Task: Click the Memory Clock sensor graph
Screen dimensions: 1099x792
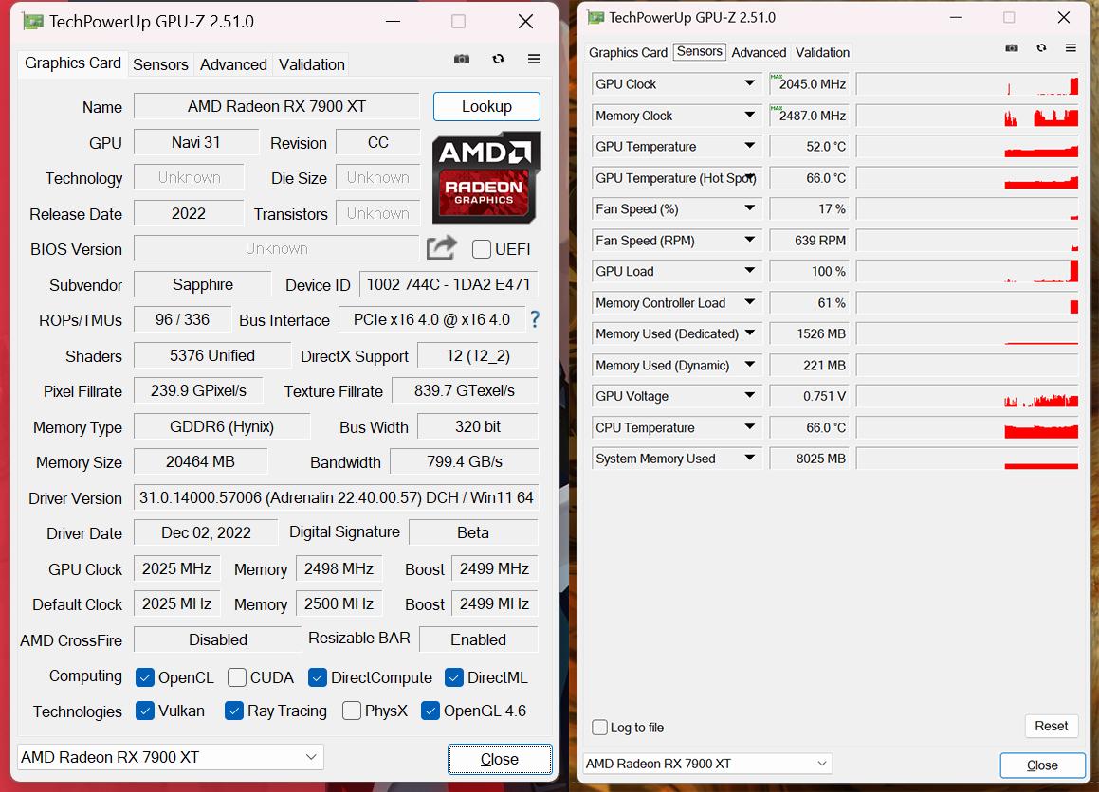Action: click(967, 115)
